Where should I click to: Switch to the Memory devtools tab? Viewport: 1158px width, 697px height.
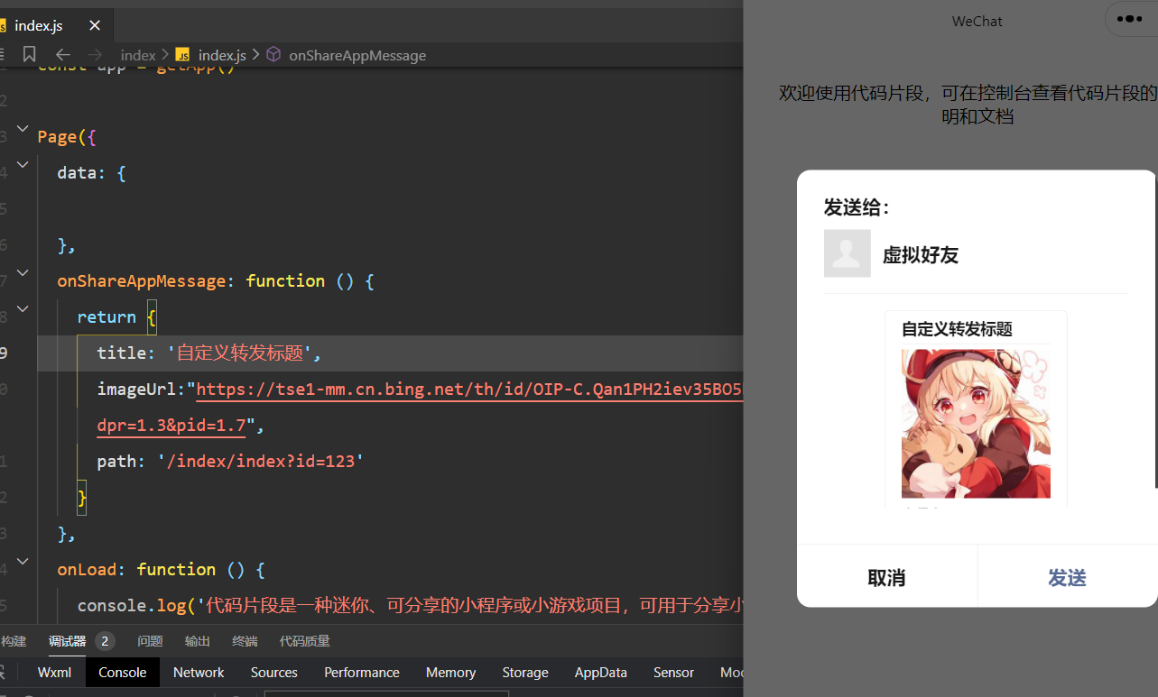pyautogui.click(x=450, y=672)
